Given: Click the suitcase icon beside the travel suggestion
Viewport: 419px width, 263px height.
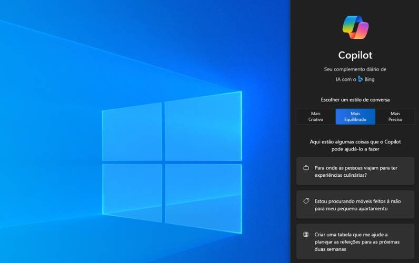Looking at the screenshot, I should [x=306, y=168].
